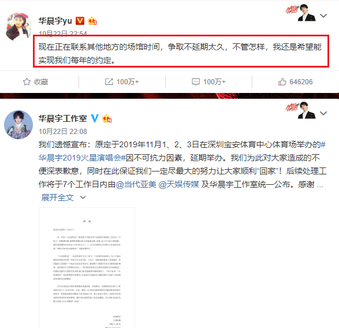Click blue V badge beside 华晨宇工作室
Screen dimensions: 339x328
(95, 118)
